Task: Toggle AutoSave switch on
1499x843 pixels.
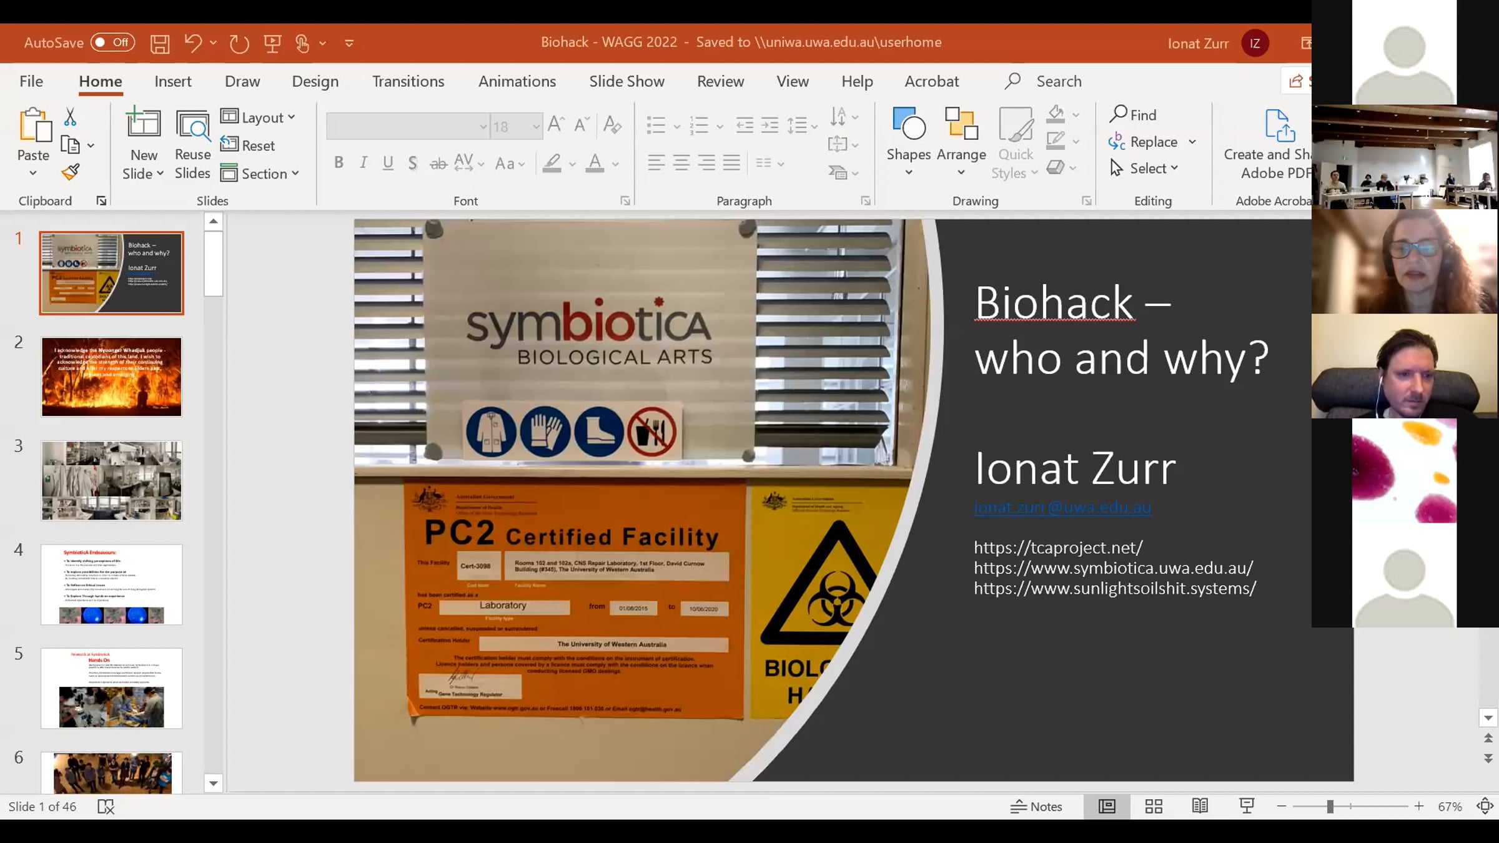Action: pos(112,42)
